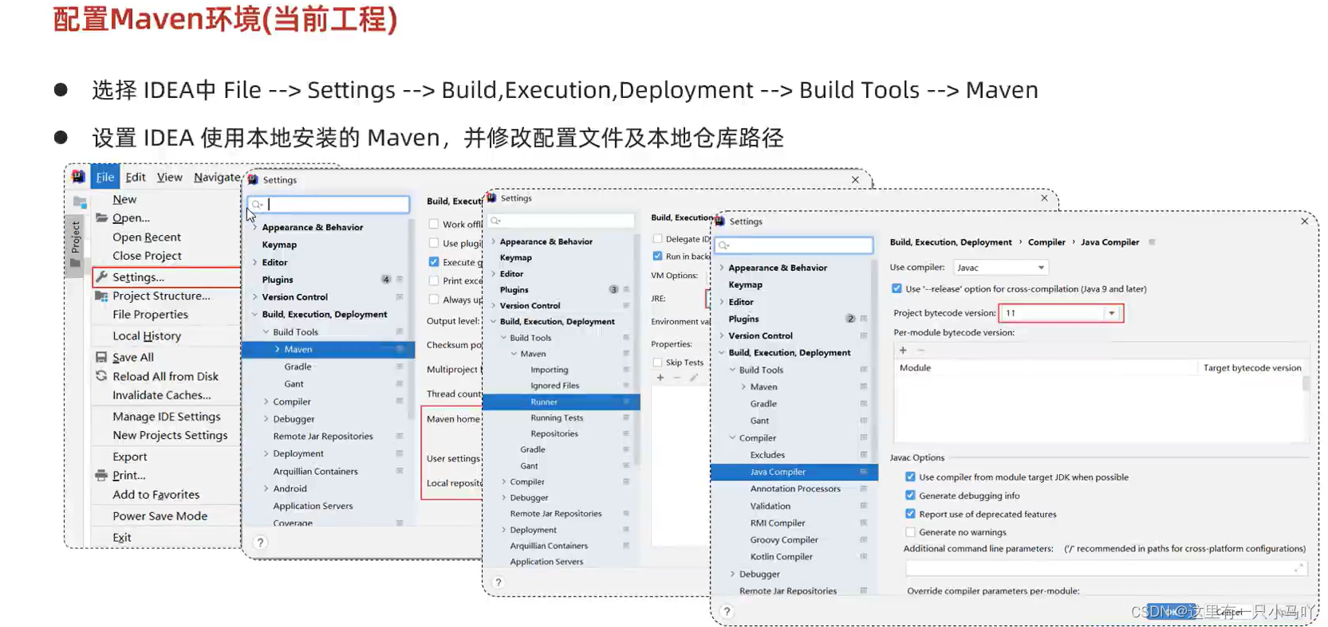This screenshot has height=627, width=1328.
Task: Open the Navigate menu
Action: click(x=216, y=177)
